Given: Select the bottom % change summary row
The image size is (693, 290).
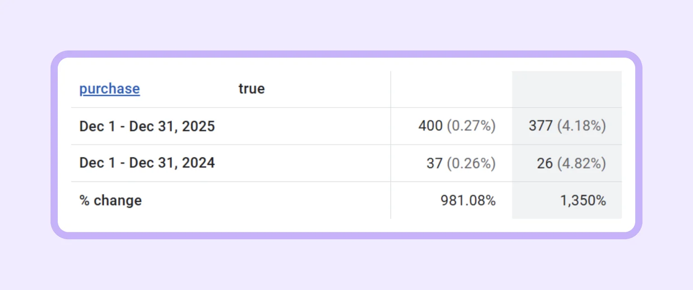Looking at the screenshot, I should 316,200.
